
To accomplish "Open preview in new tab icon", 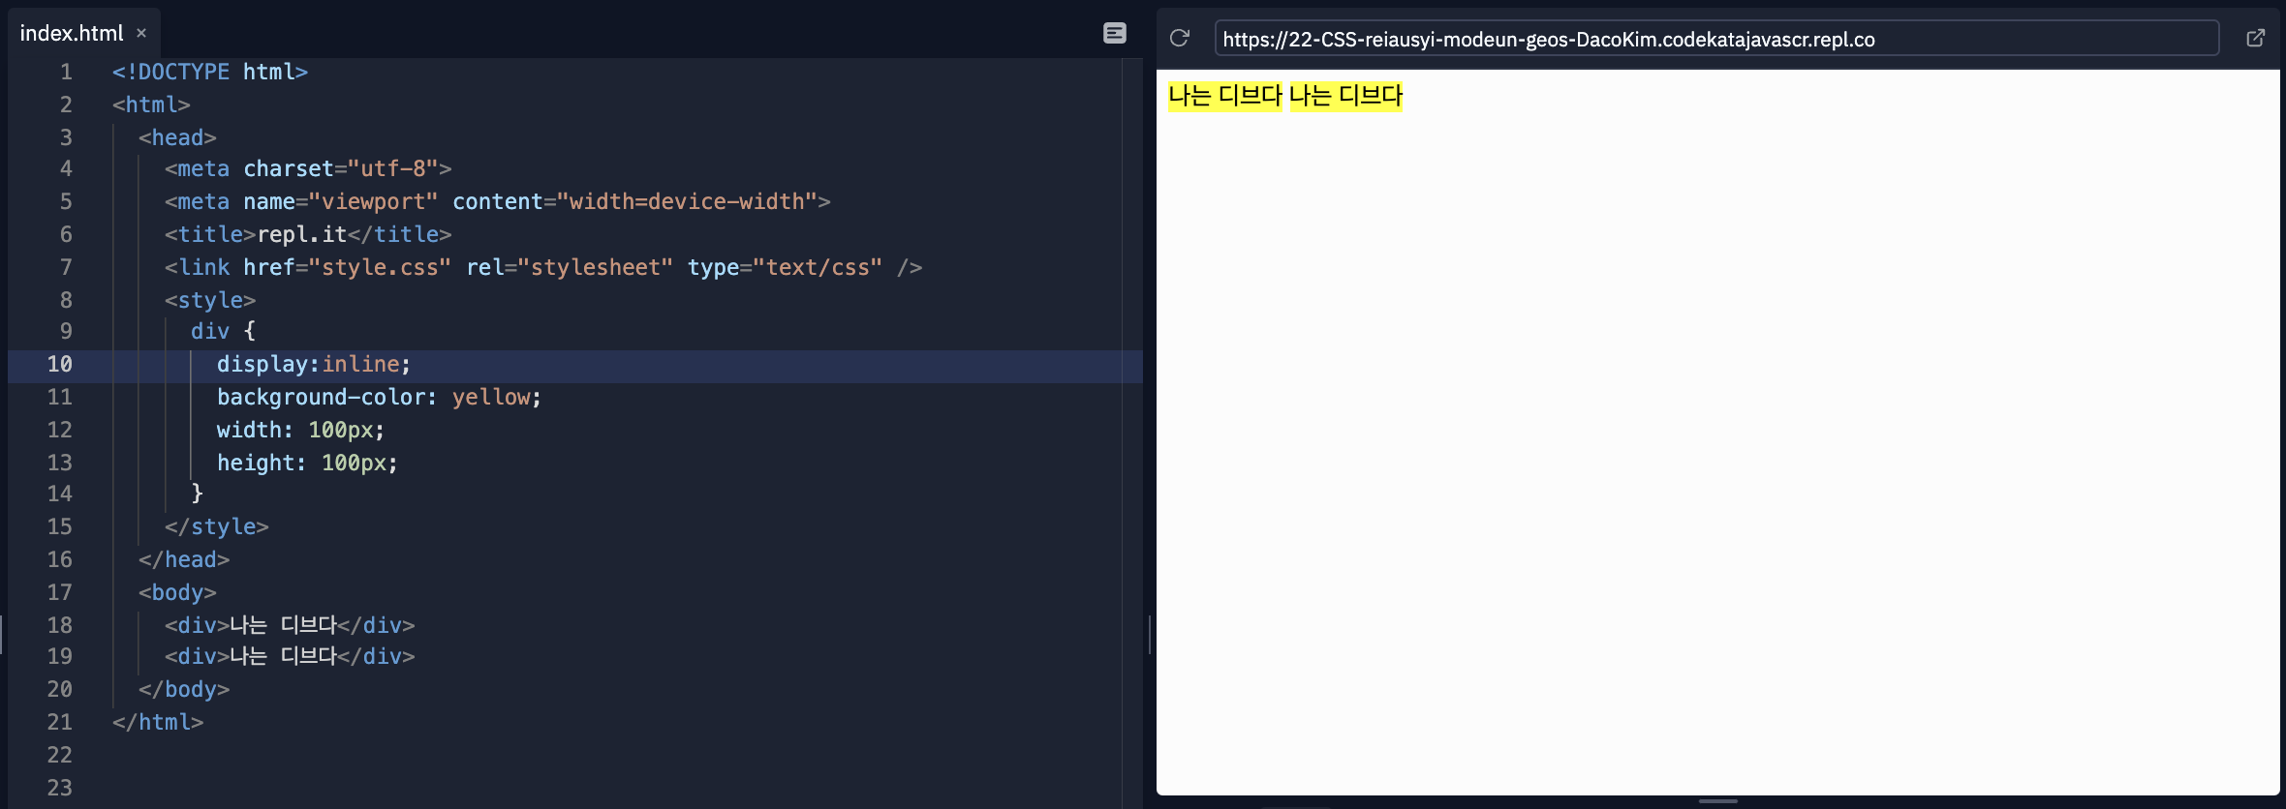I will [2256, 38].
